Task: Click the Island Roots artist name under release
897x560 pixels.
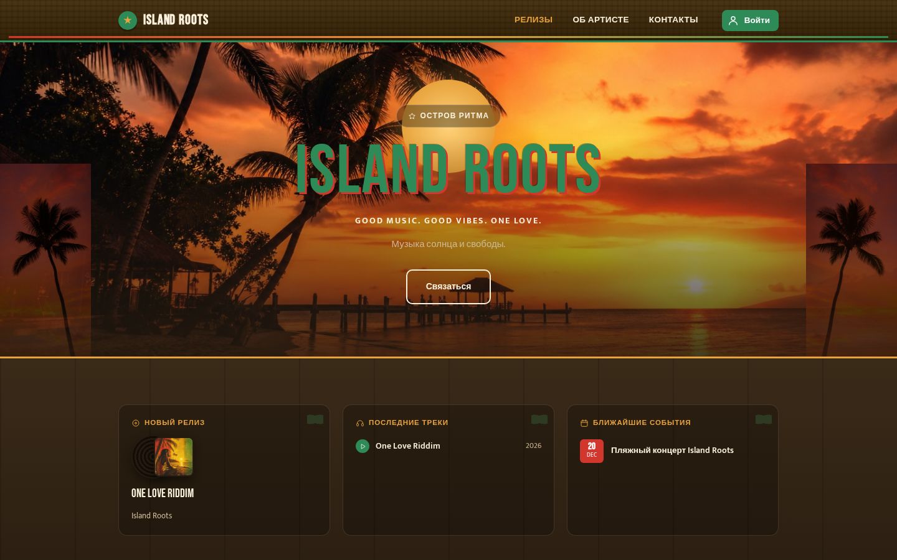Action: point(151,516)
